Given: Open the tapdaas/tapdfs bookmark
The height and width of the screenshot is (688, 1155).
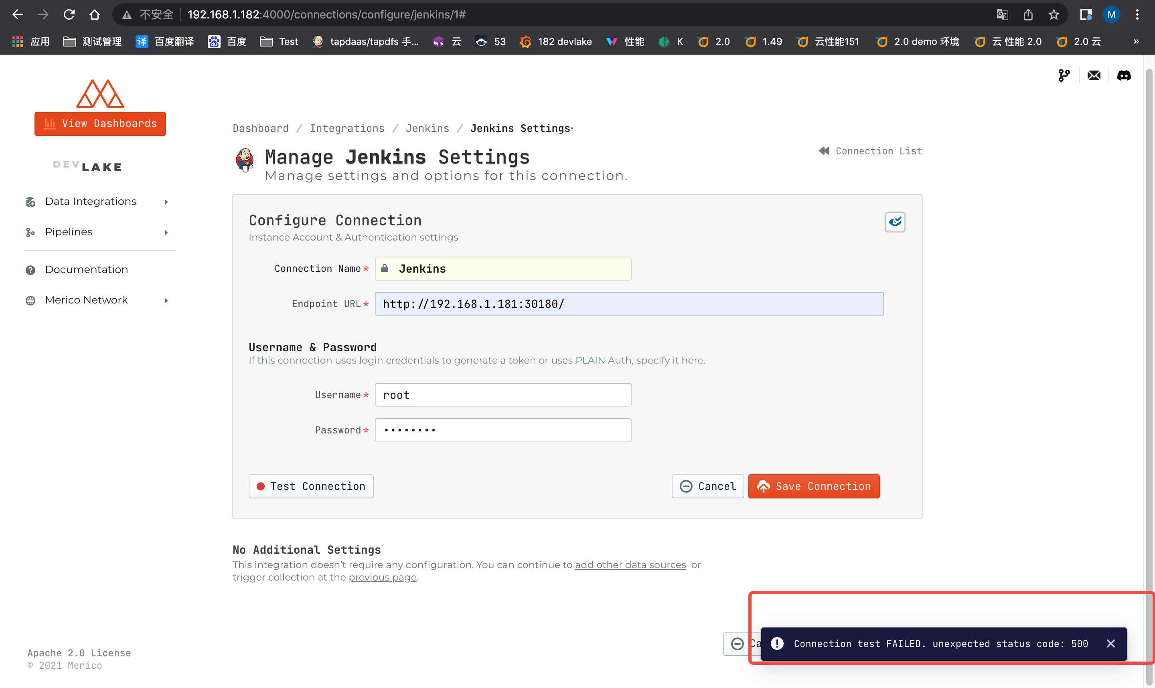Looking at the screenshot, I should (366, 42).
